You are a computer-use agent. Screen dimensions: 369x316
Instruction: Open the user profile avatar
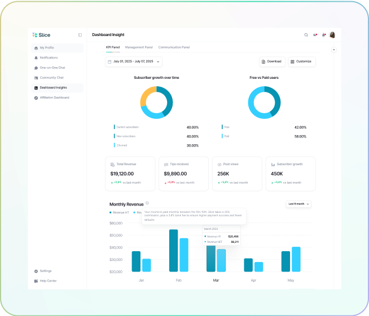(x=332, y=35)
